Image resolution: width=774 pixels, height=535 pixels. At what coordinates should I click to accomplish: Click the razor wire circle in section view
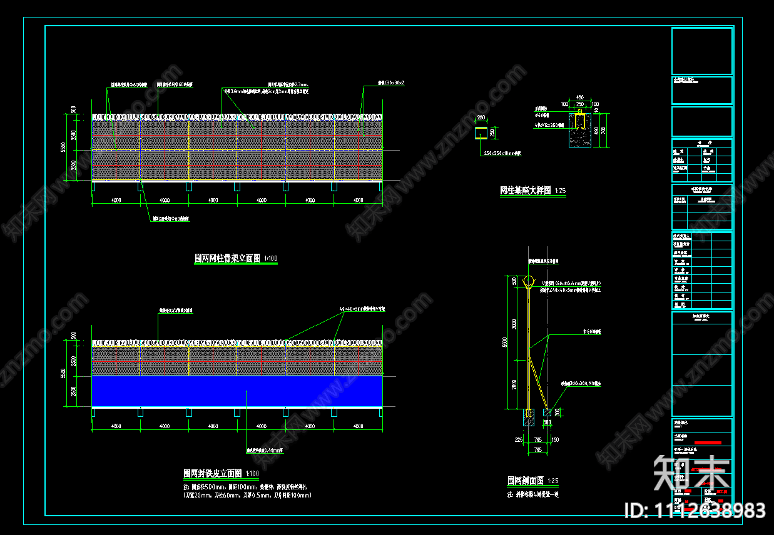pos(529,280)
